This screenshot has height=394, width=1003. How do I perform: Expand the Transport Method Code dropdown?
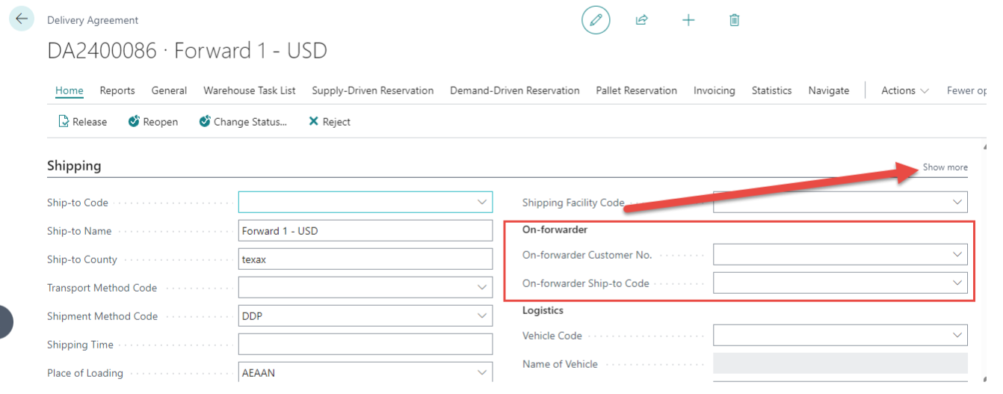point(481,288)
